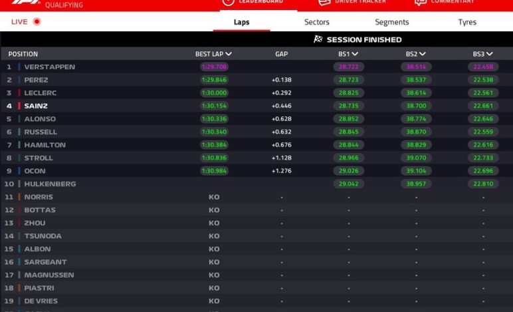Click Ocon's 1:30.984 best lap
The height and width of the screenshot is (312, 513).
214,171
